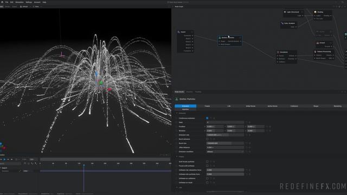
Task: Click the playback scrub bar above timeline ruler
Action: point(105,159)
